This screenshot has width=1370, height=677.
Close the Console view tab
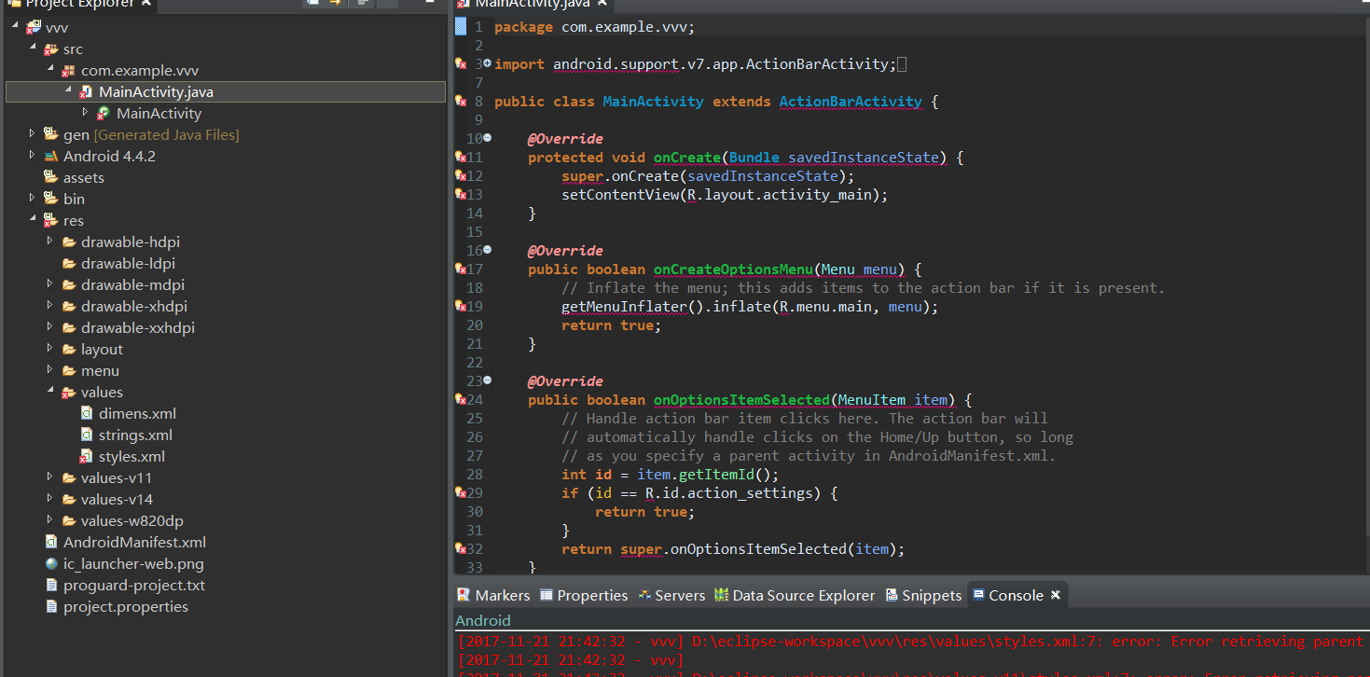[x=1056, y=595]
